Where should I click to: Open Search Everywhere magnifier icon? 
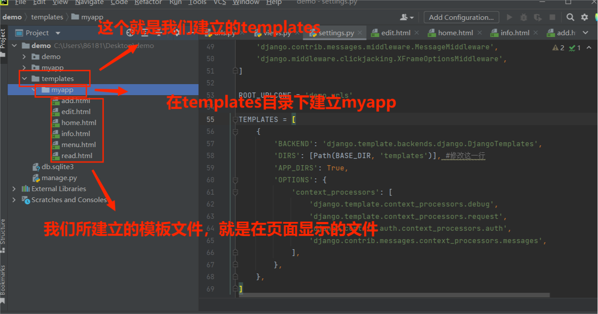[570, 17]
